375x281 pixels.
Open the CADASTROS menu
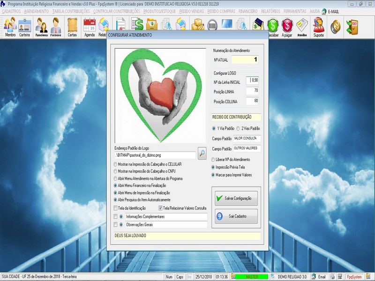[11, 11]
